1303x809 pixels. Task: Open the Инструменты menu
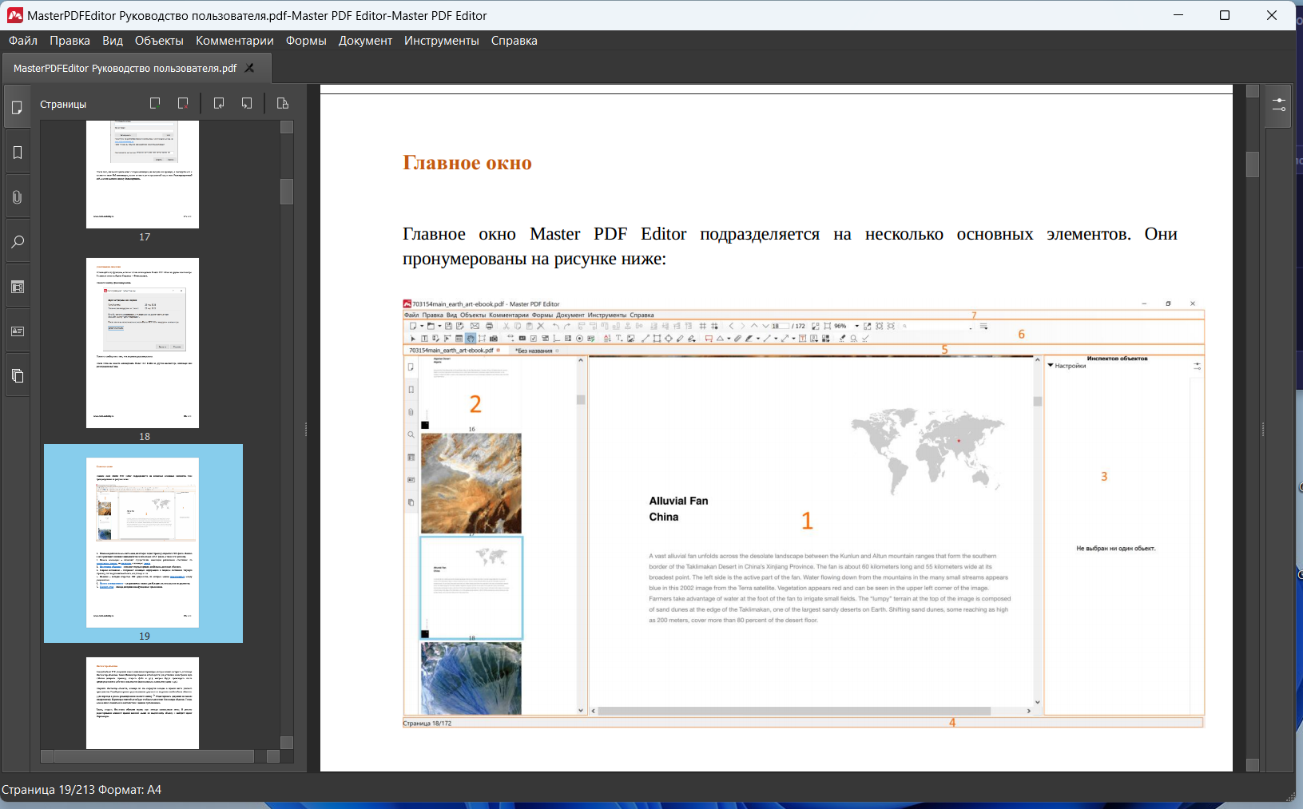[442, 41]
